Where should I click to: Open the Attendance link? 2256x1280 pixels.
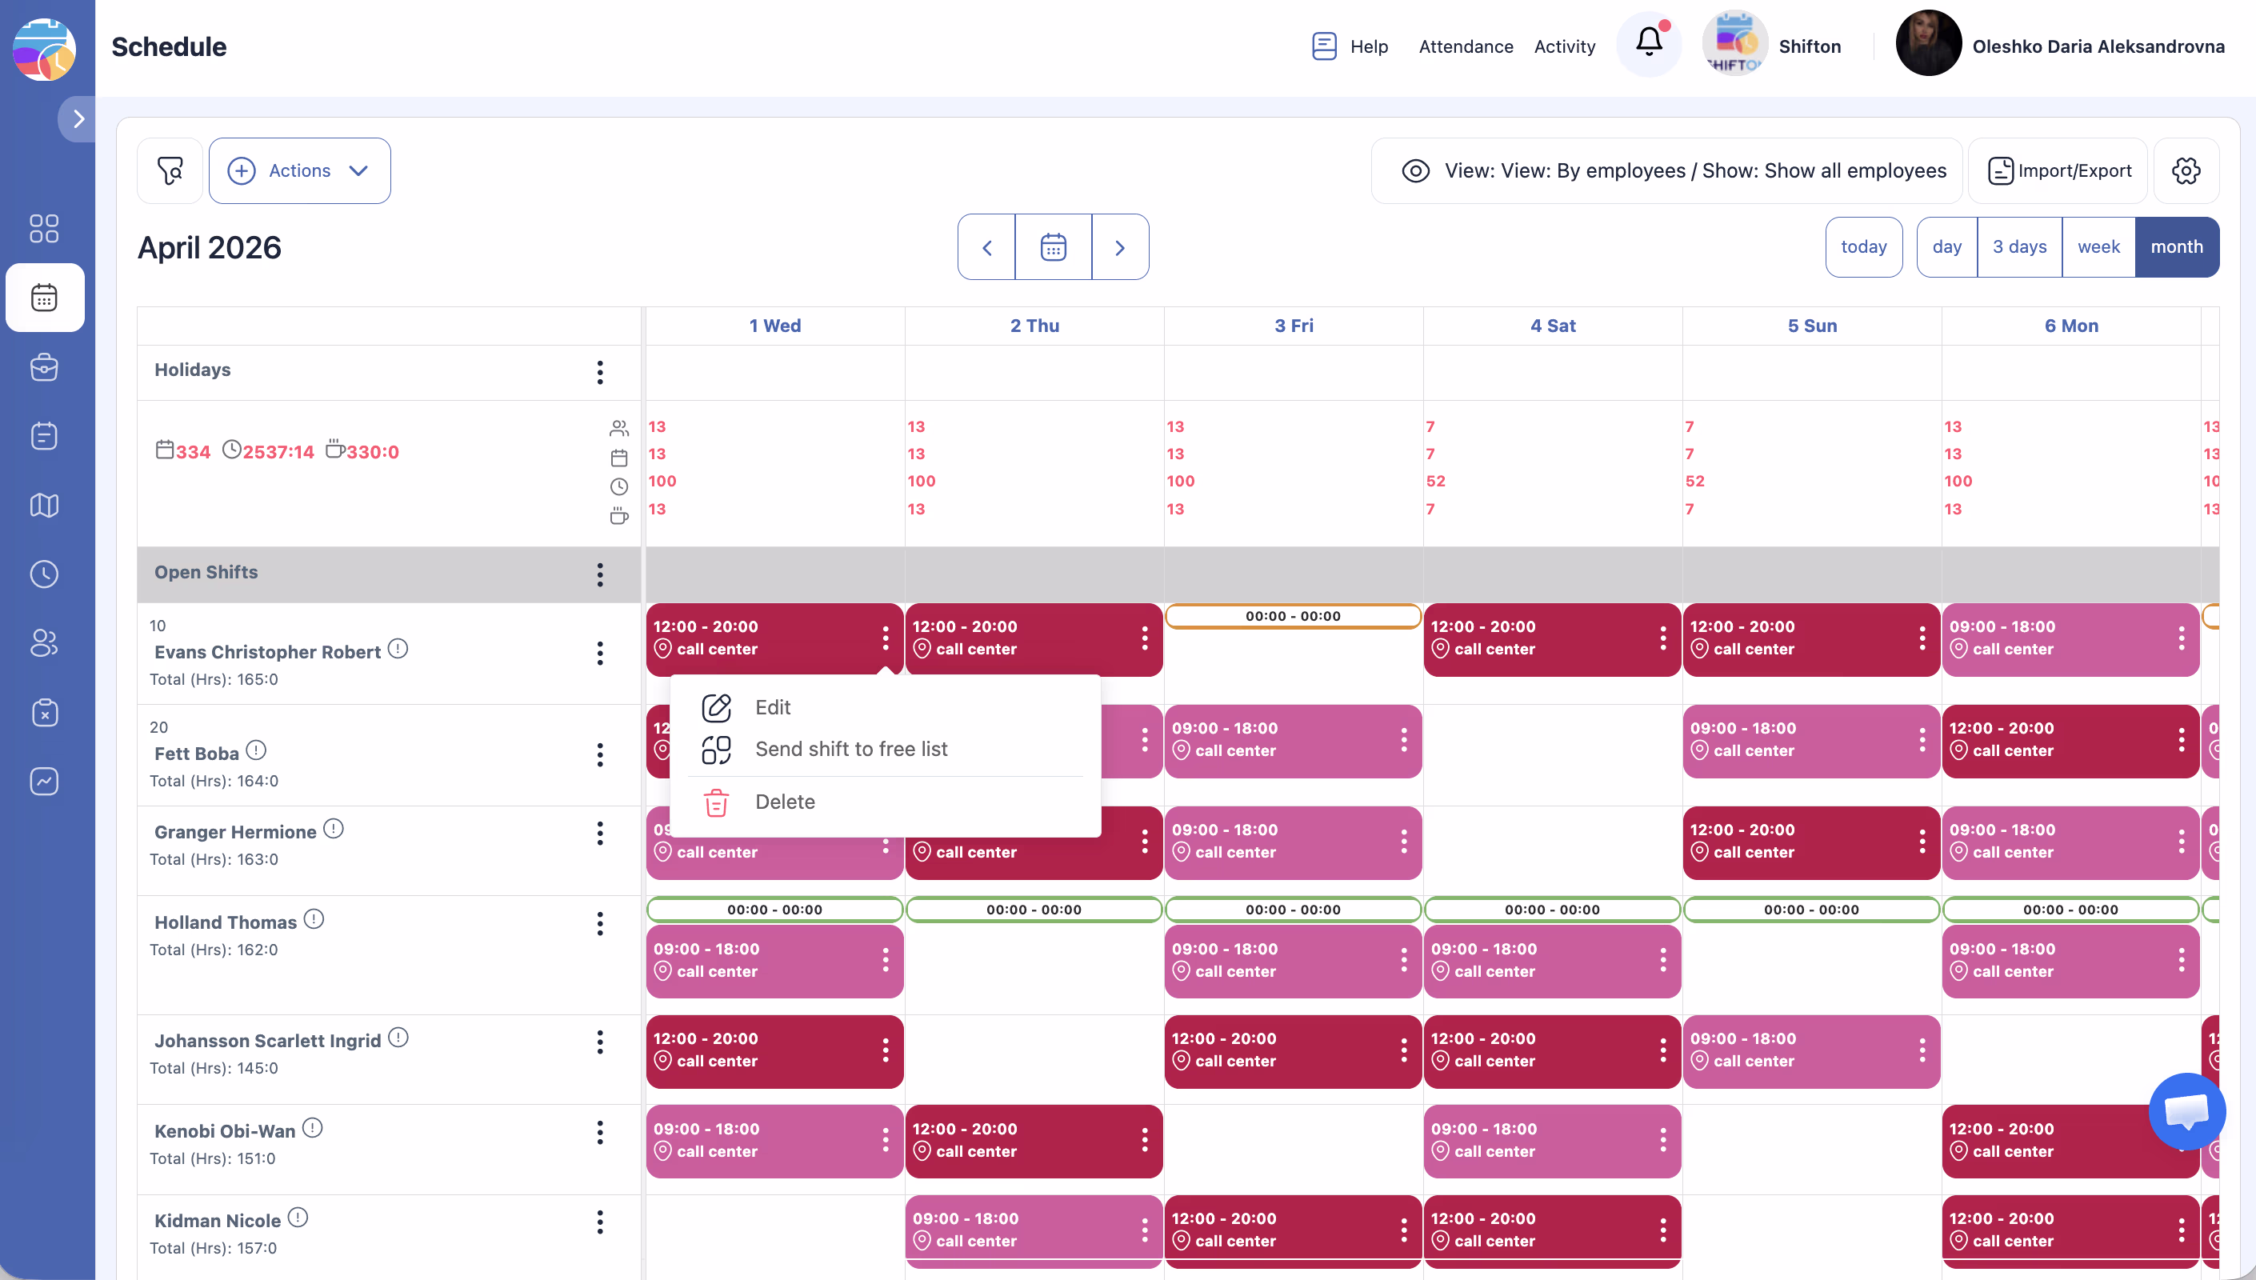1465,46
